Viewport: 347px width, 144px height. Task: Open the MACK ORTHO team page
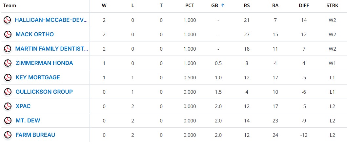[x=35, y=34]
